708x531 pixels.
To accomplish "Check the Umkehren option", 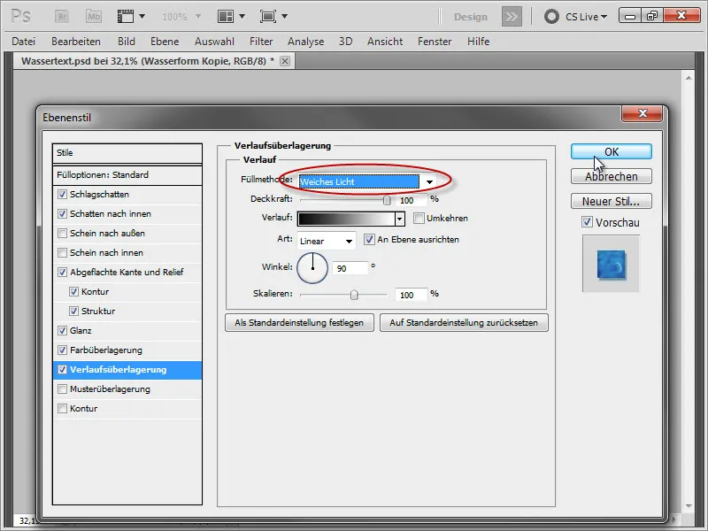I will 419,219.
